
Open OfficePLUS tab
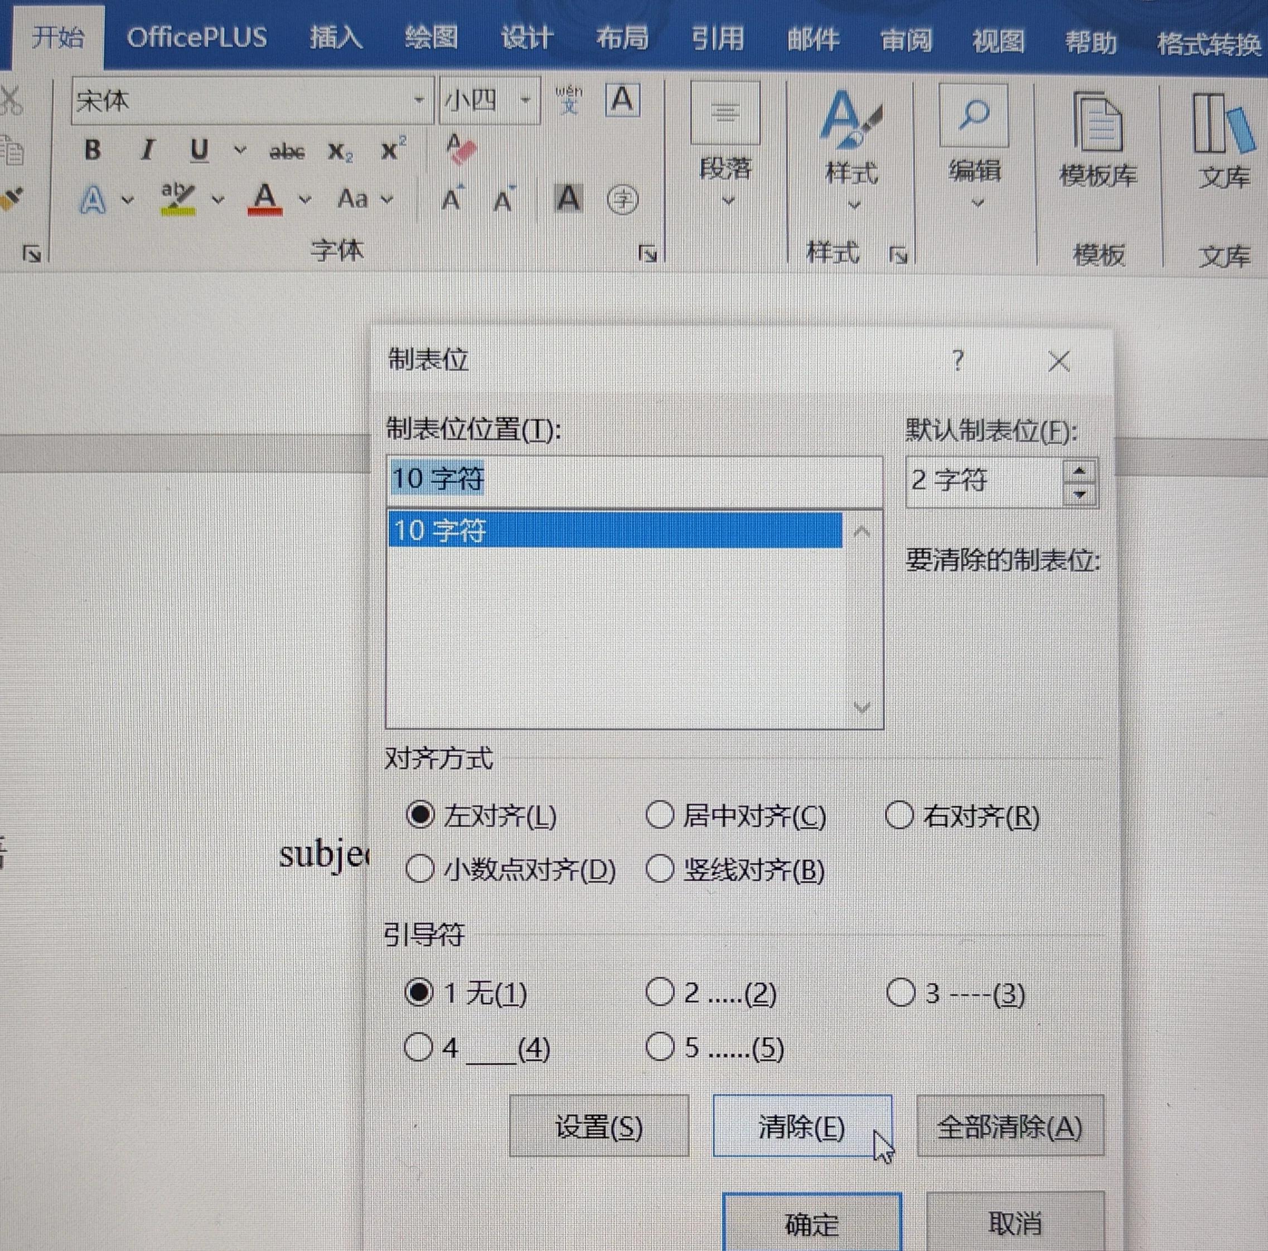(197, 37)
